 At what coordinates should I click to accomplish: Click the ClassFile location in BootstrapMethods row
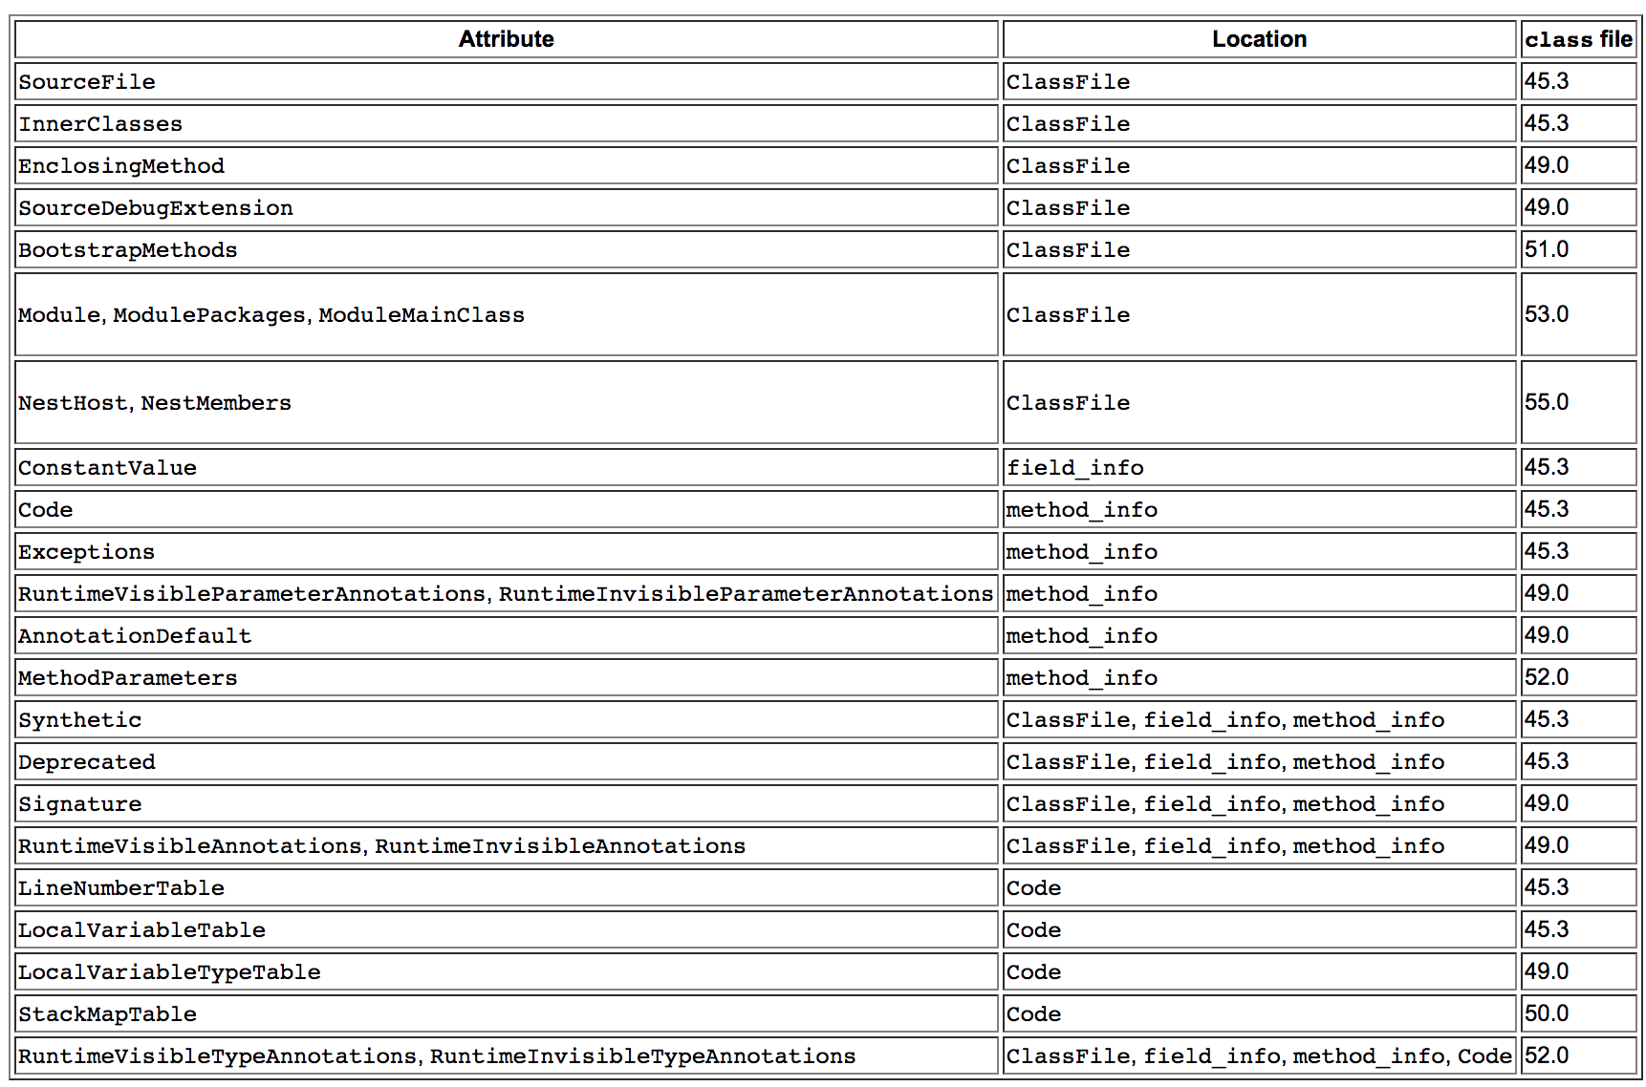(x=1259, y=249)
